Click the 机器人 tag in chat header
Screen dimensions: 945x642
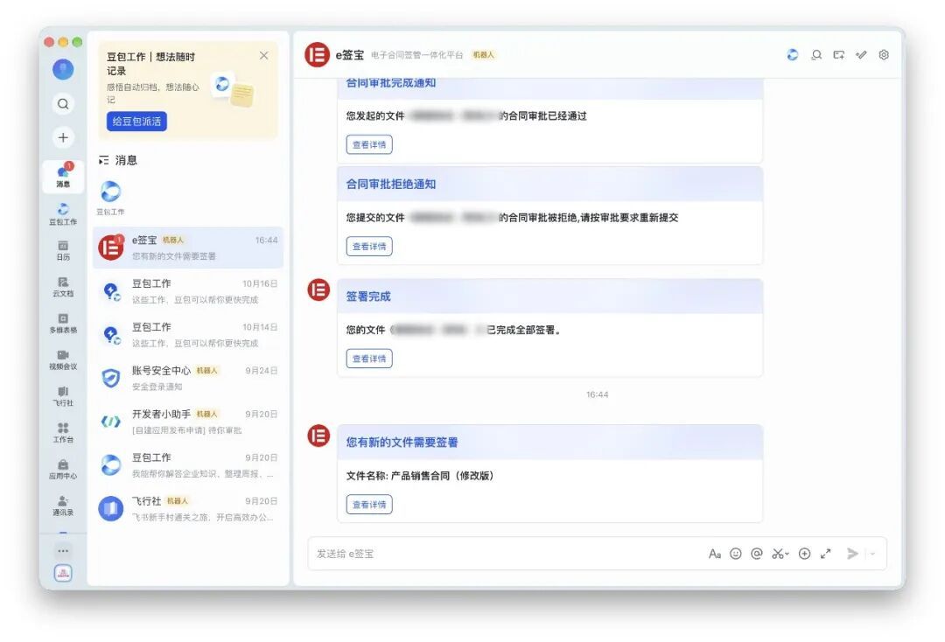click(483, 55)
